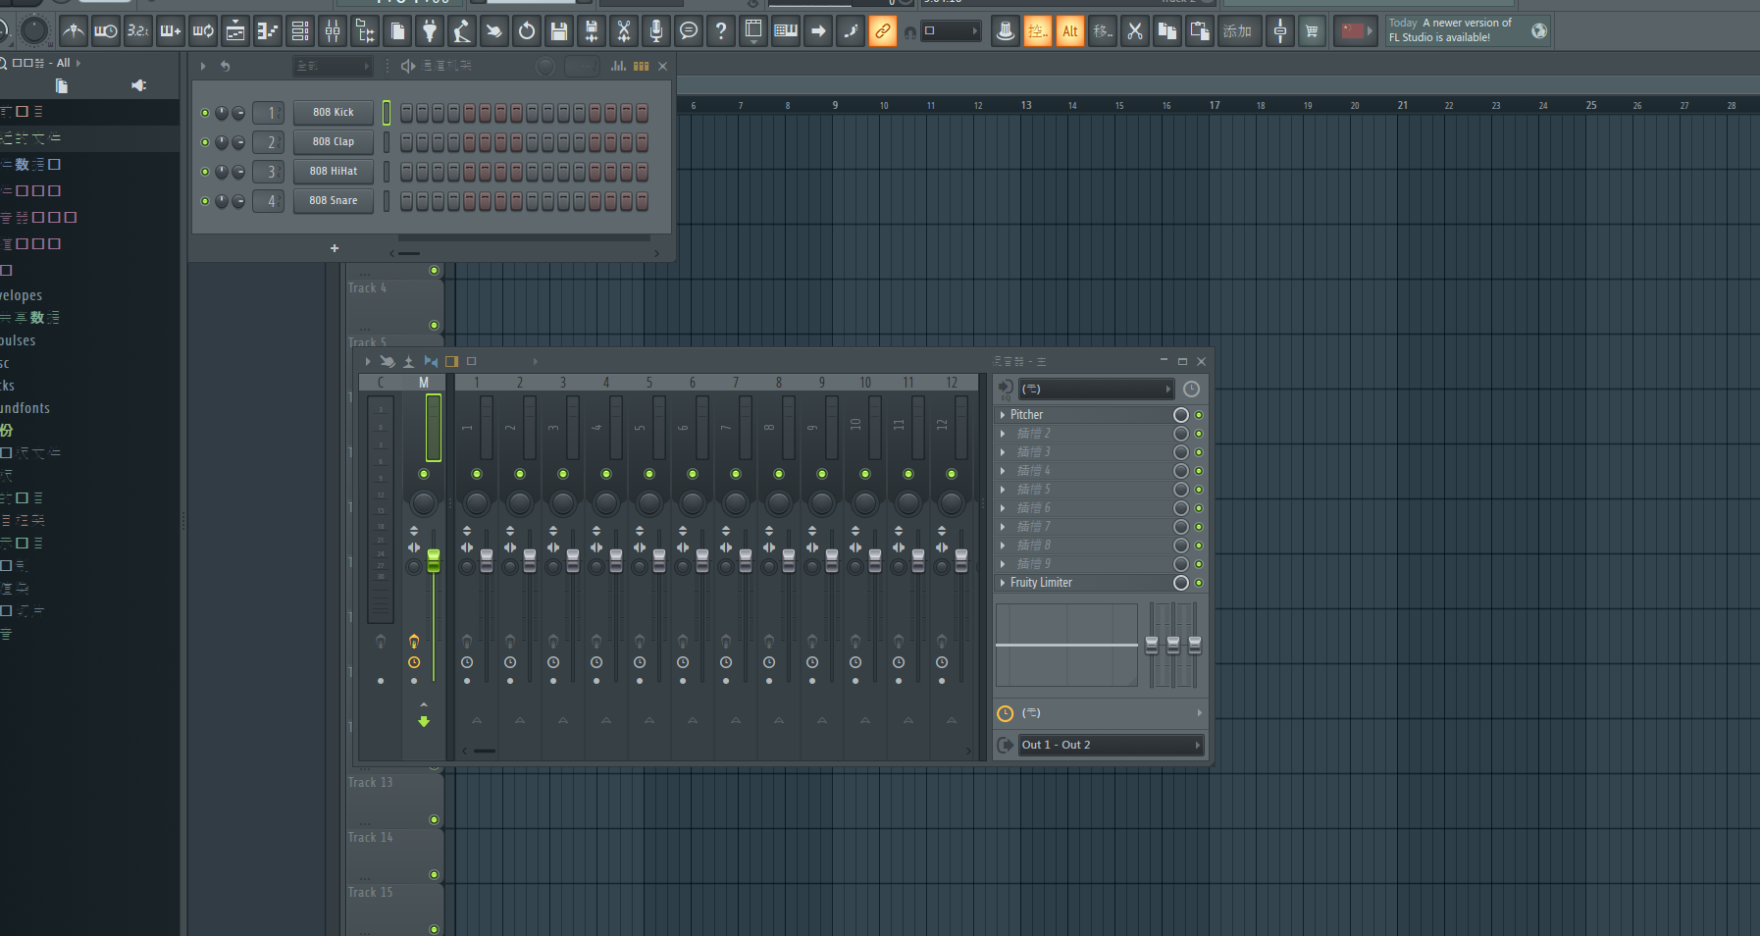This screenshot has width=1760, height=936.
Task: Select the 808 Kick channel button
Action: click(334, 112)
